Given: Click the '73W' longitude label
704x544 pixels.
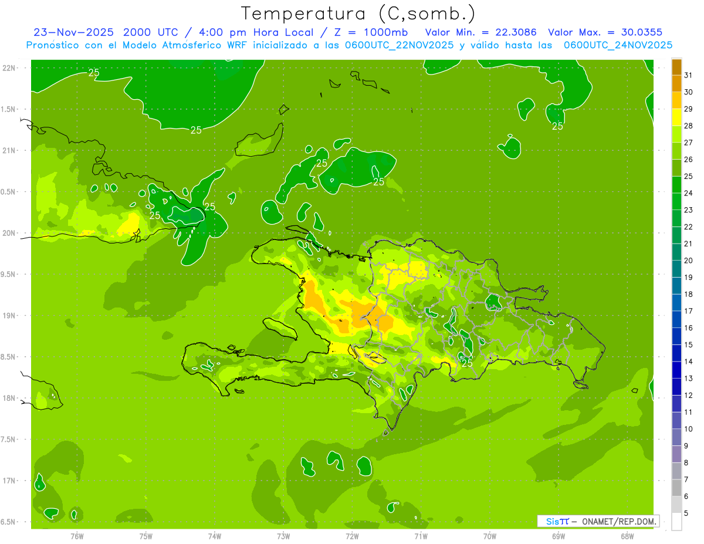Looking at the screenshot, I should 283,536.
